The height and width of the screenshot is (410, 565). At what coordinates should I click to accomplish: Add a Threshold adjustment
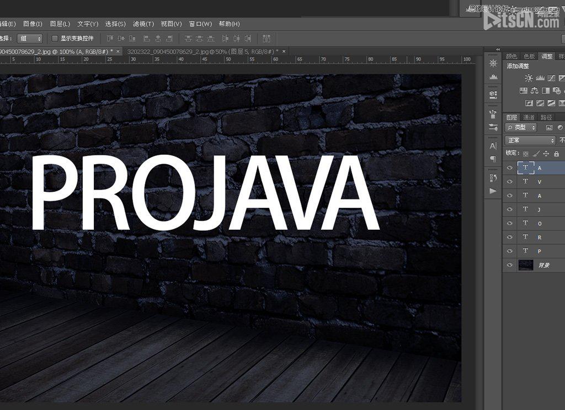[x=551, y=103]
